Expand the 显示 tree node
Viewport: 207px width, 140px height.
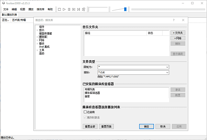coord(37,30)
